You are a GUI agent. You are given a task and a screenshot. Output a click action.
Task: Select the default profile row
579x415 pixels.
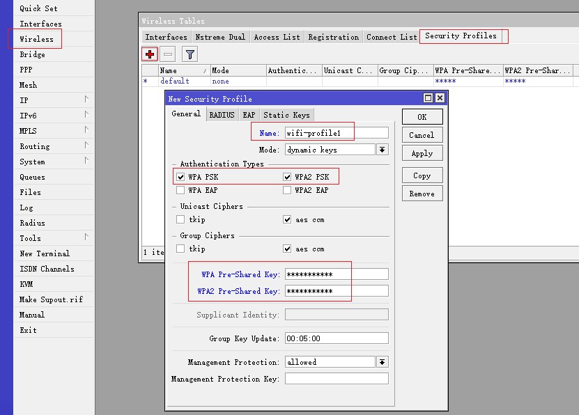(x=175, y=81)
